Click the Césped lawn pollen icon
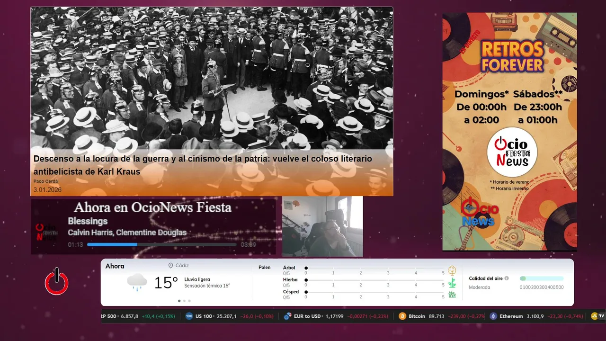This screenshot has height=341, width=606. coord(452,295)
